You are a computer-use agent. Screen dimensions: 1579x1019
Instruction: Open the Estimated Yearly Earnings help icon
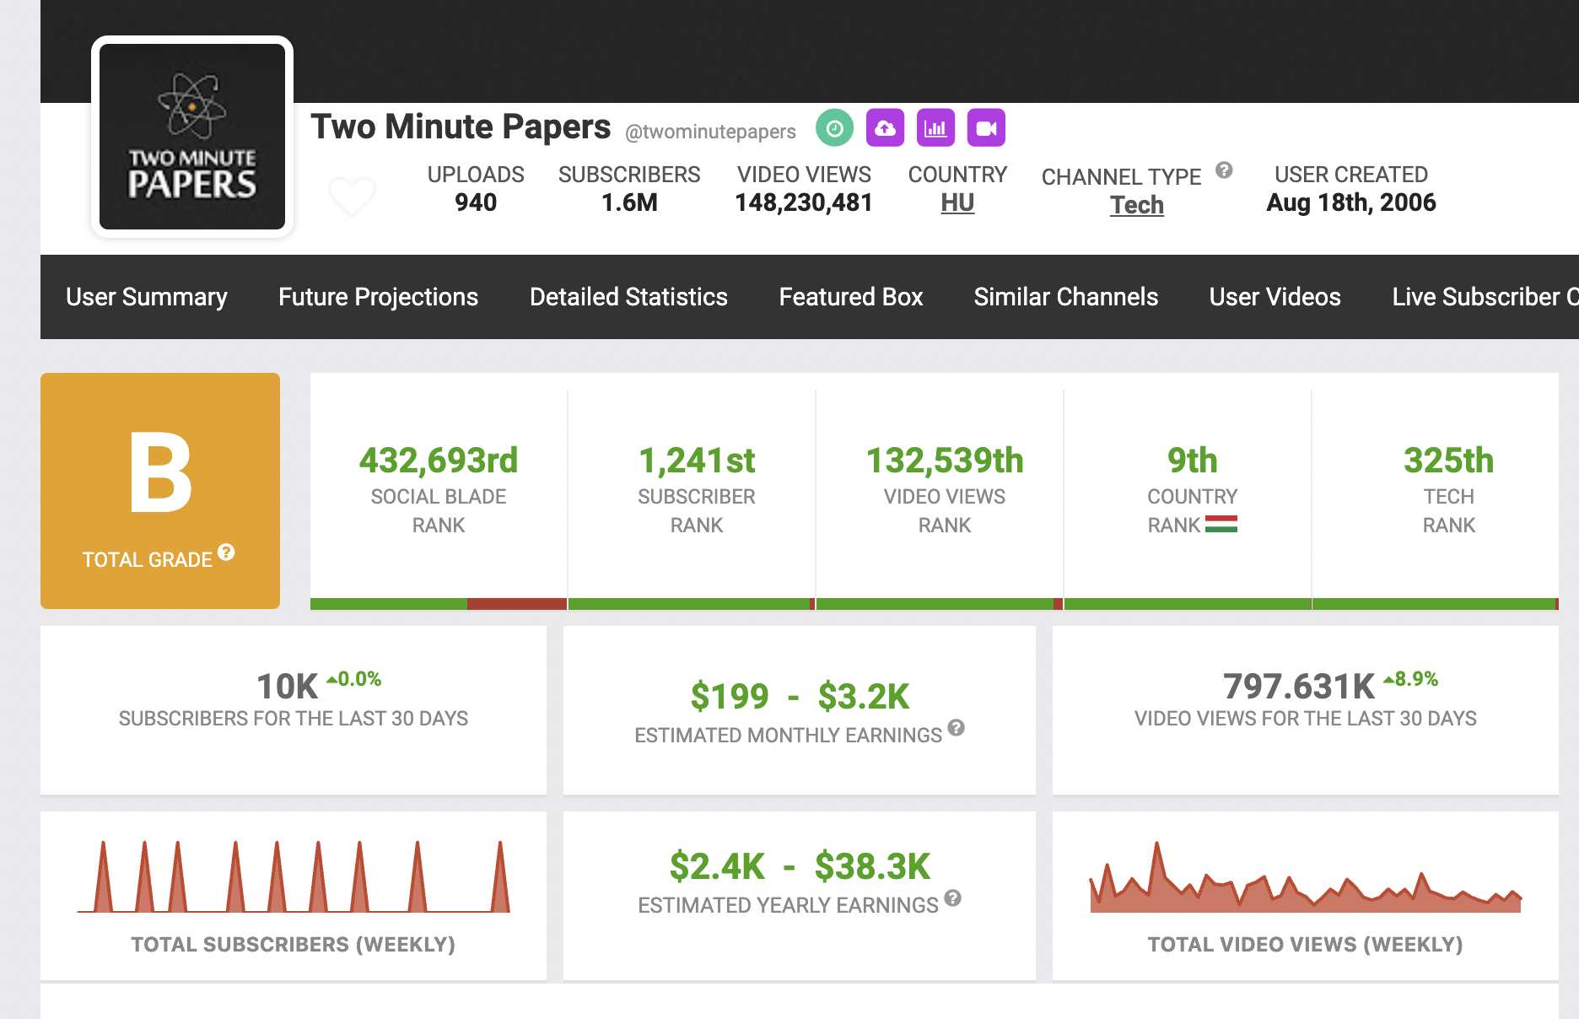click(953, 898)
